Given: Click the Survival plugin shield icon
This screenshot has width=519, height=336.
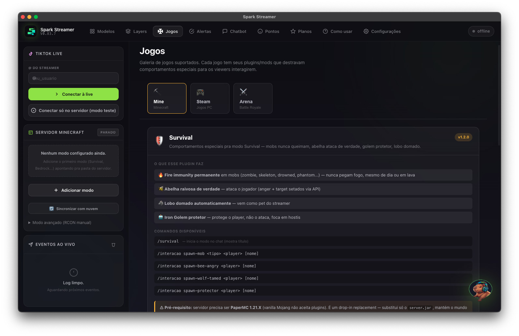Looking at the screenshot, I should [159, 141].
